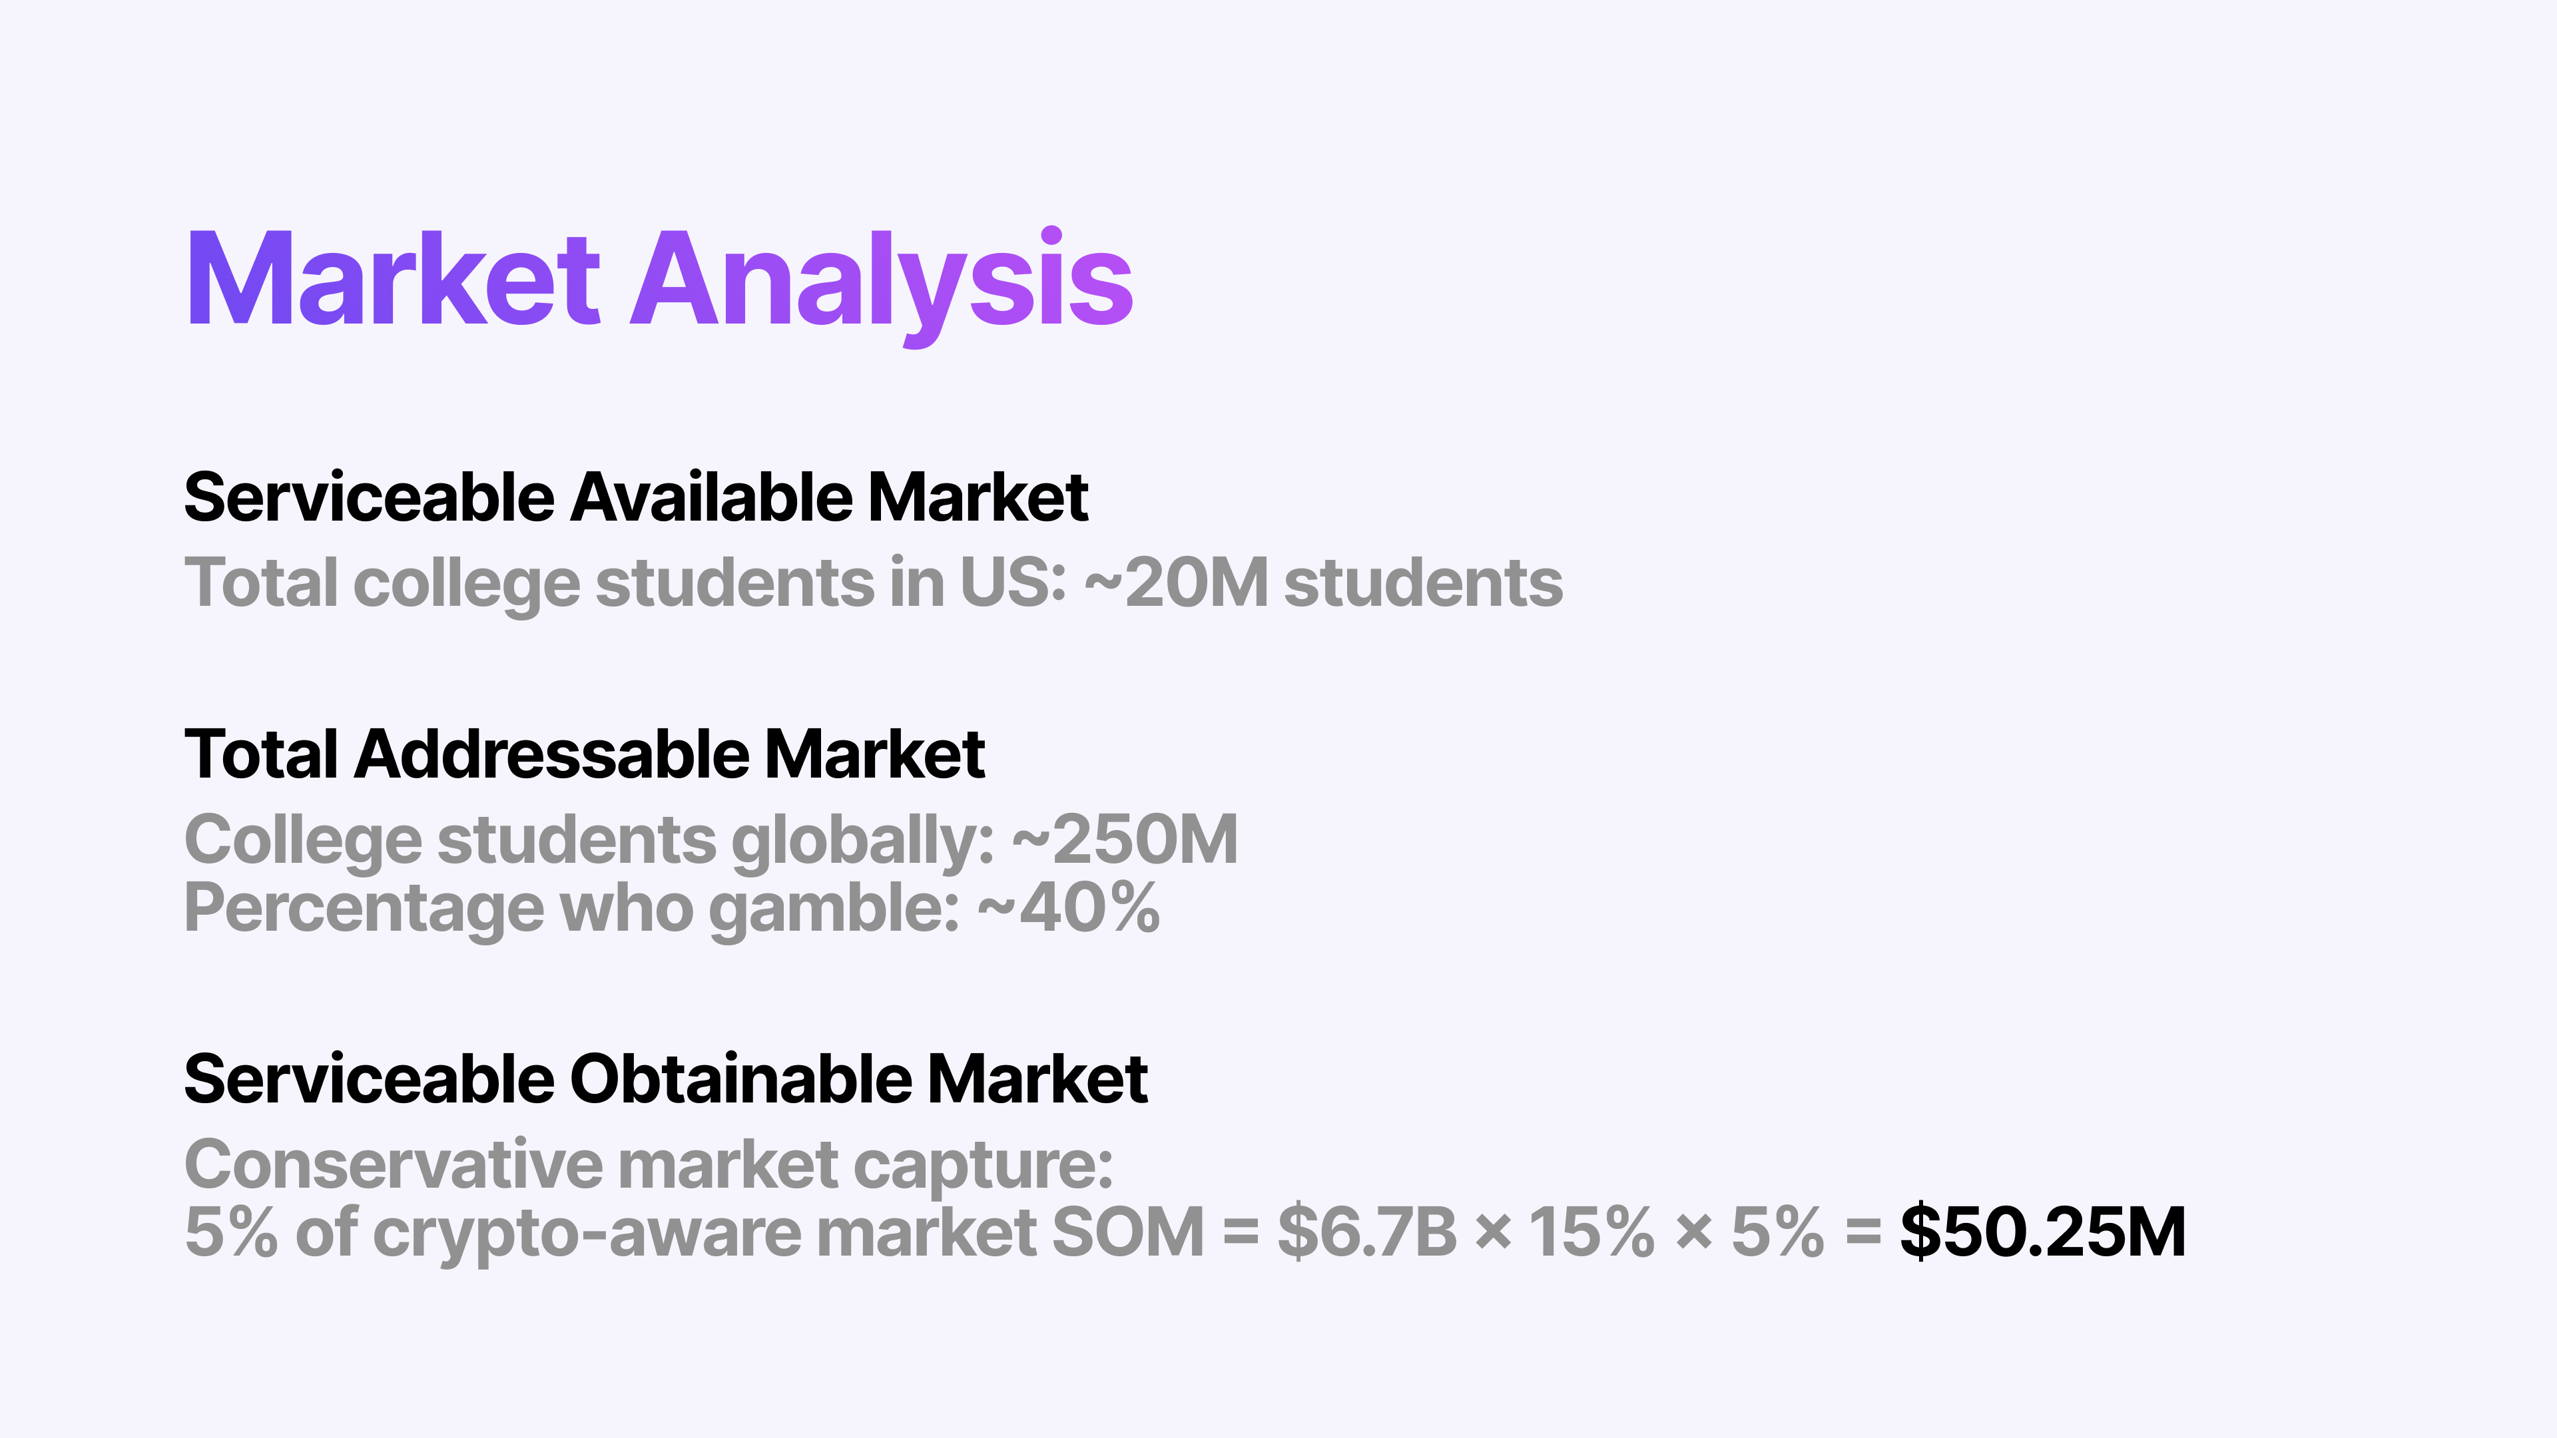Click the Conservative market capture text

click(649, 1166)
